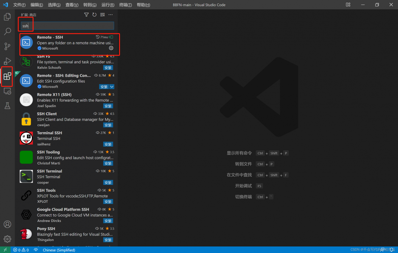398x253 pixels.
Task: Open the extensions panel more actions menu
Action: point(111,15)
